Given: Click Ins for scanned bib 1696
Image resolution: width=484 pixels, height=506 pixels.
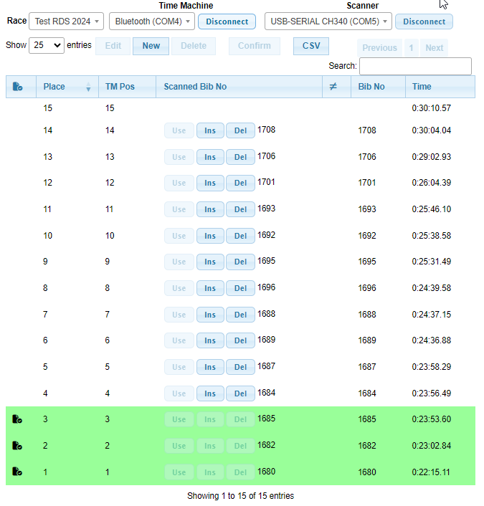Looking at the screenshot, I should (210, 288).
